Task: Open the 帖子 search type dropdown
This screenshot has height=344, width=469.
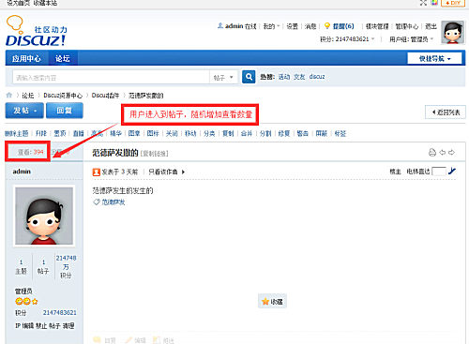Action: point(223,77)
